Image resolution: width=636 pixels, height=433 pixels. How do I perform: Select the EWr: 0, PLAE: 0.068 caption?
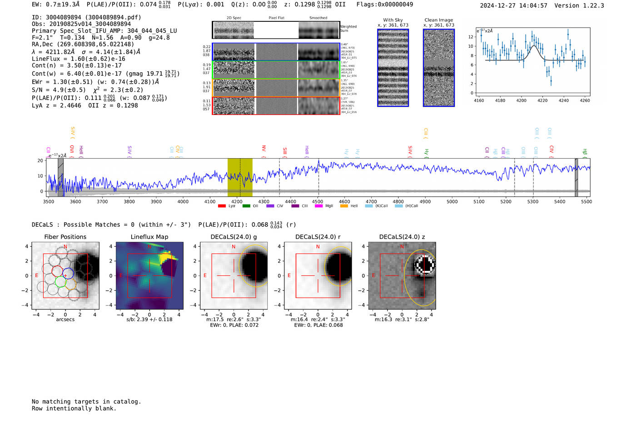pos(318,325)
